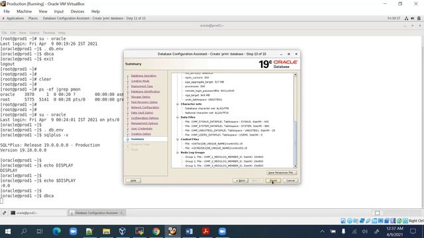Click the summary scrollbar up arrow
Viewport: 424px width, 238px height.
pos(295,75)
